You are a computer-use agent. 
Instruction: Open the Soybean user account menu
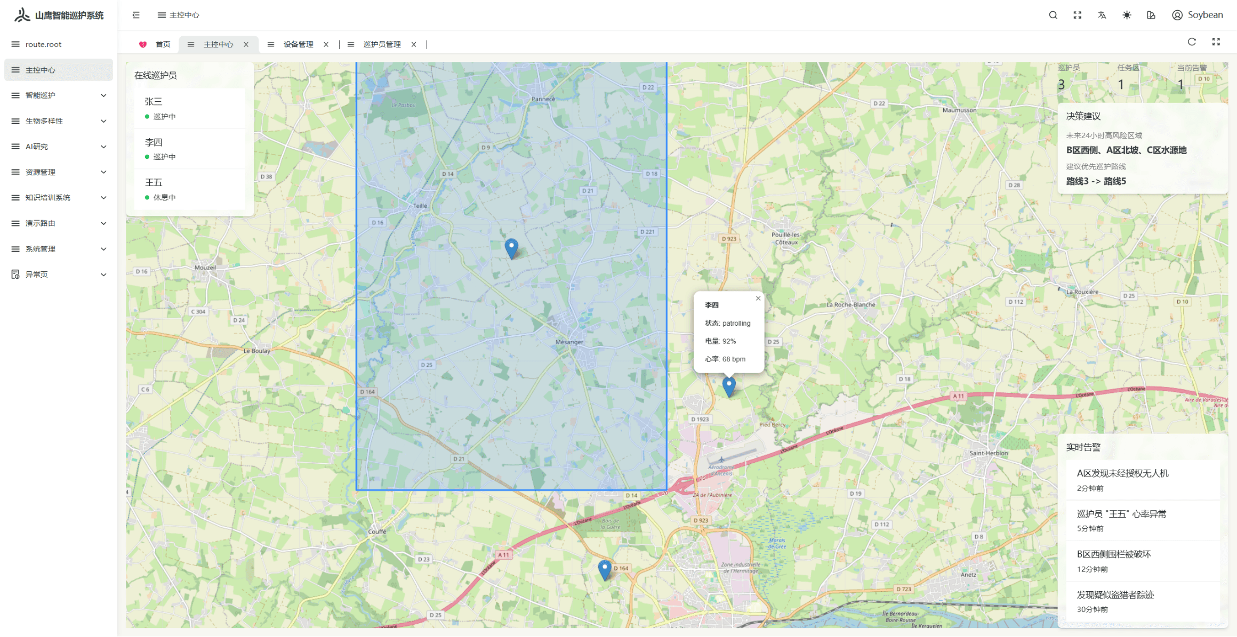pyautogui.click(x=1198, y=15)
